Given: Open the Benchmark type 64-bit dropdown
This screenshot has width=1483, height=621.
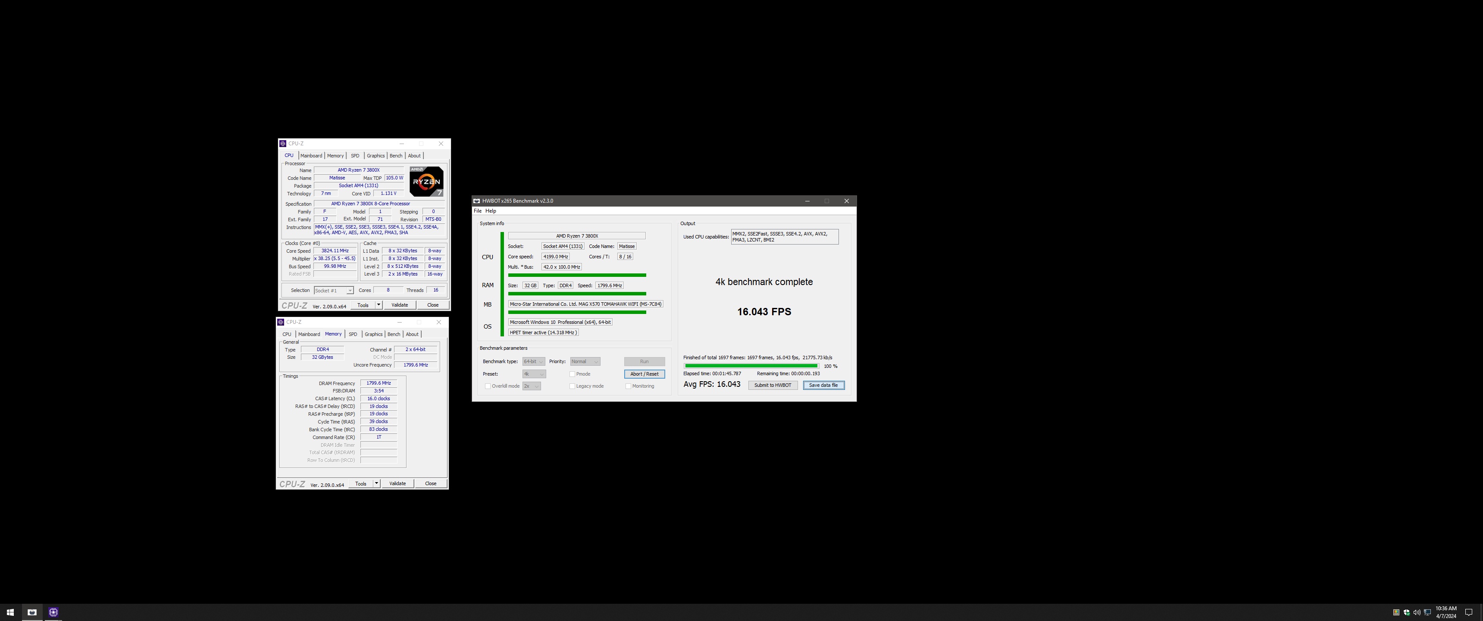Looking at the screenshot, I should pos(534,362).
